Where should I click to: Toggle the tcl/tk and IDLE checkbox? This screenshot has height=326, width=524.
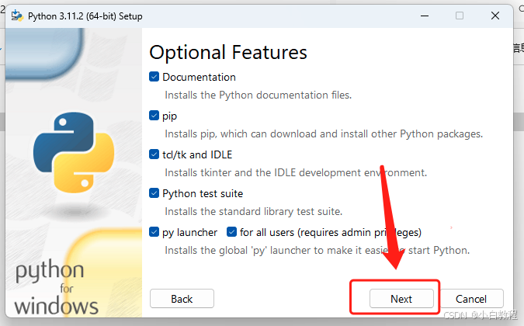(x=154, y=154)
